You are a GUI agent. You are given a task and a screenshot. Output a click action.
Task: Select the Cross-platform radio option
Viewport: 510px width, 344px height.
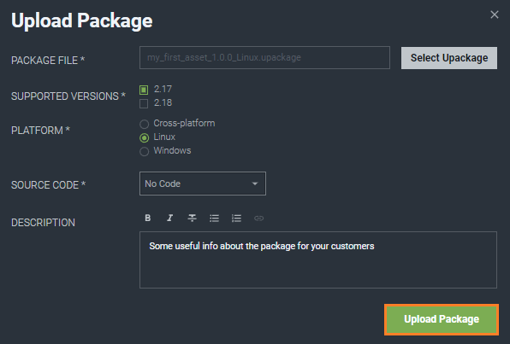click(x=144, y=124)
